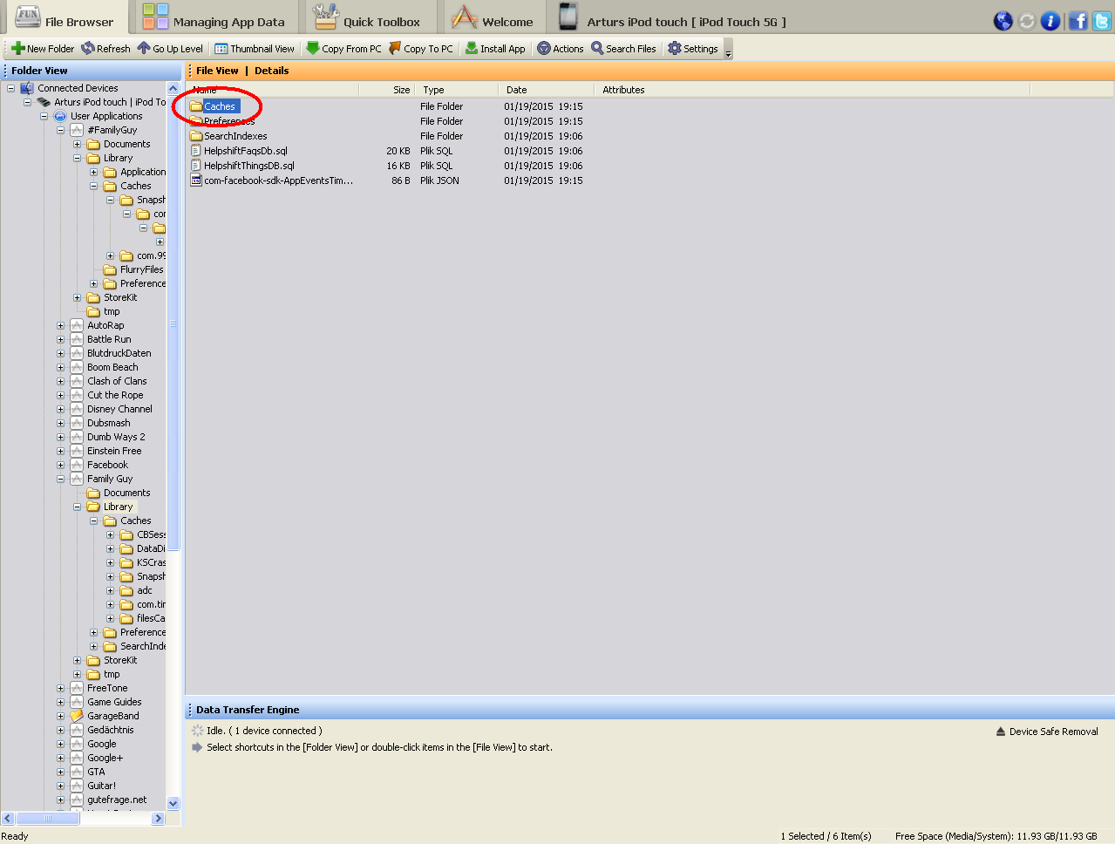Select Dubsmash in the tree
The image size is (1115, 844).
point(108,423)
